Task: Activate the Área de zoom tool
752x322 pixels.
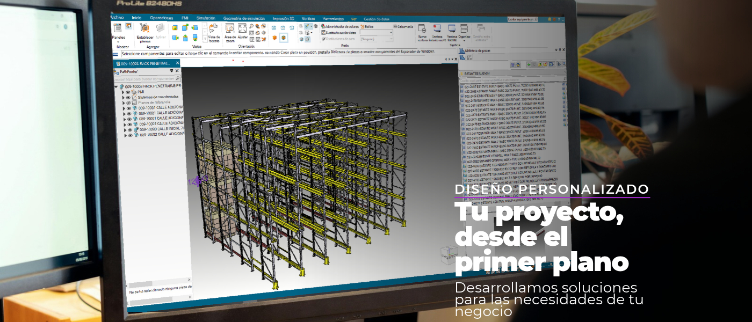Action: tap(230, 28)
